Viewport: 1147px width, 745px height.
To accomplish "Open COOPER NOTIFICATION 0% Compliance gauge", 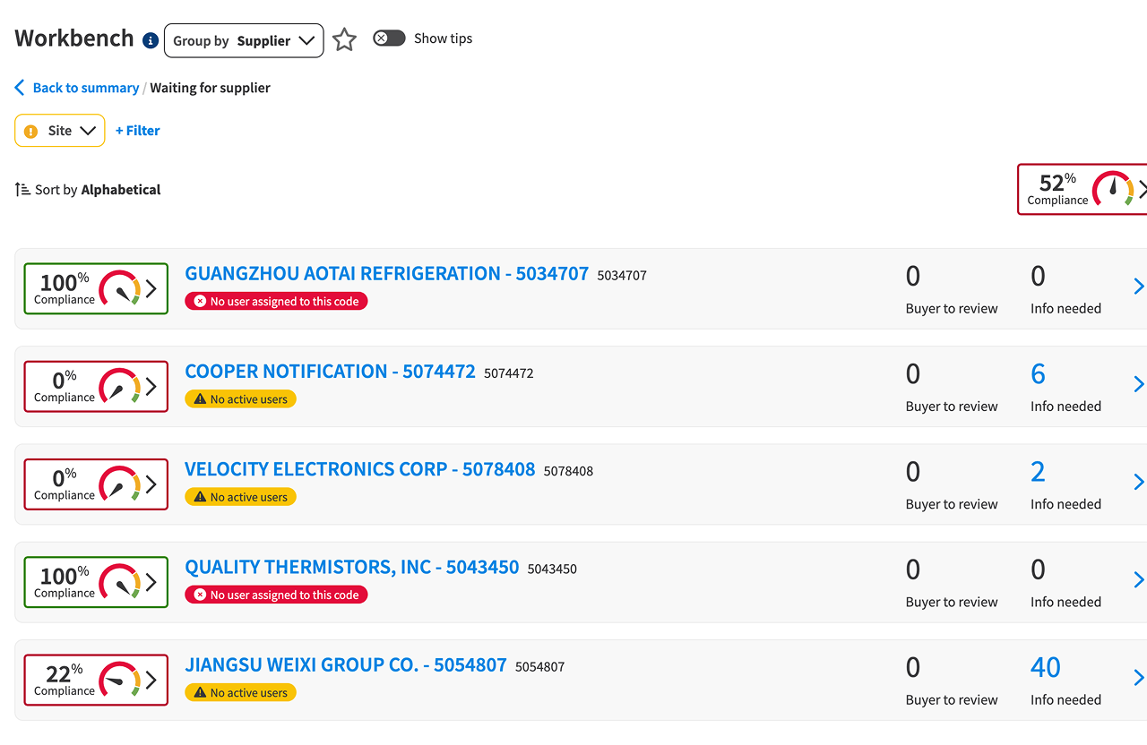I will [x=96, y=386].
